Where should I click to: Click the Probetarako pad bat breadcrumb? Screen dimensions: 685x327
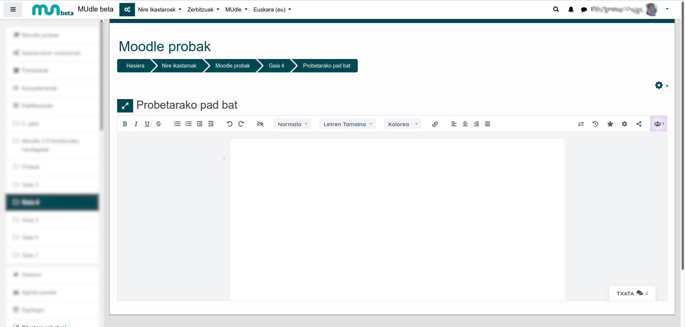[327, 66]
